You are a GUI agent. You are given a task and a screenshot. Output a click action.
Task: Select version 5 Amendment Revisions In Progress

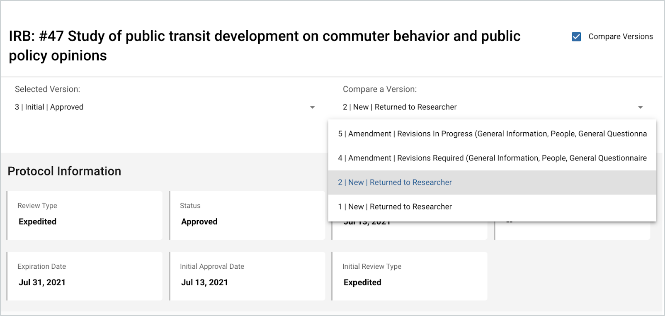click(x=492, y=134)
